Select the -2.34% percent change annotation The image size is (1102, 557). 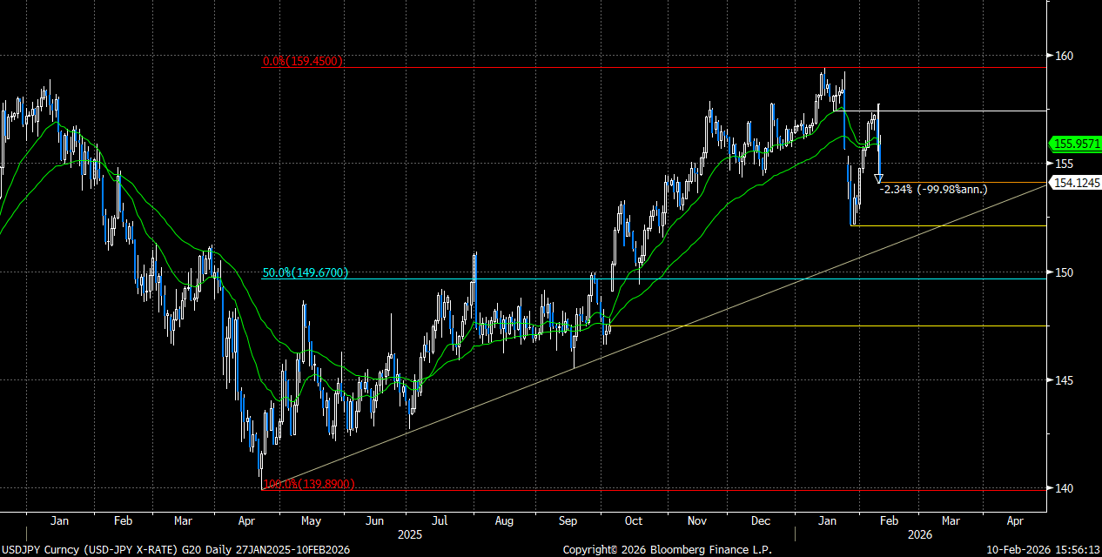933,188
